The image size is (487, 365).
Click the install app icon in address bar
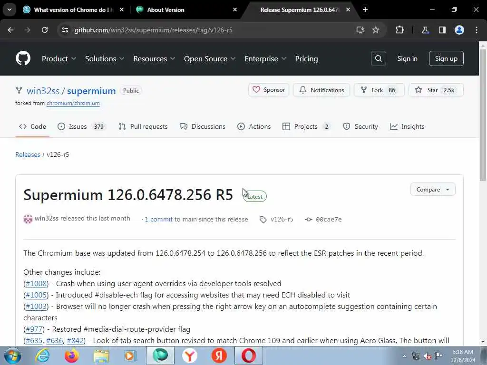[x=360, y=30]
